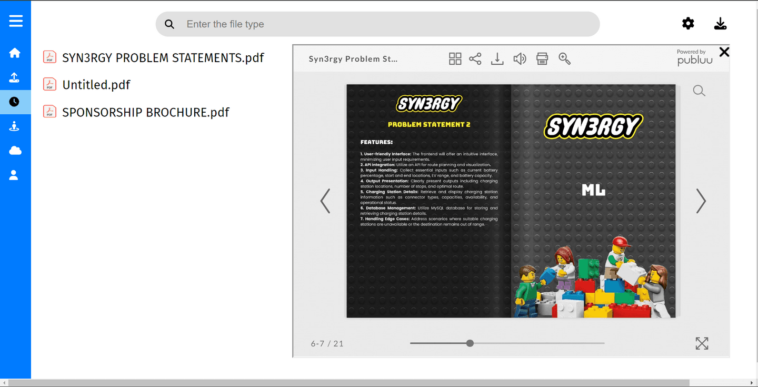The height and width of the screenshot is (387, 758).
Task: Click the 'Enter the file type' search field
Action: pyautogui.click(x=377, y=24)
